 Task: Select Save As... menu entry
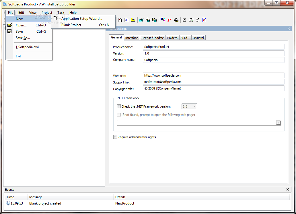pyautogui.click(x=29, y=38)
